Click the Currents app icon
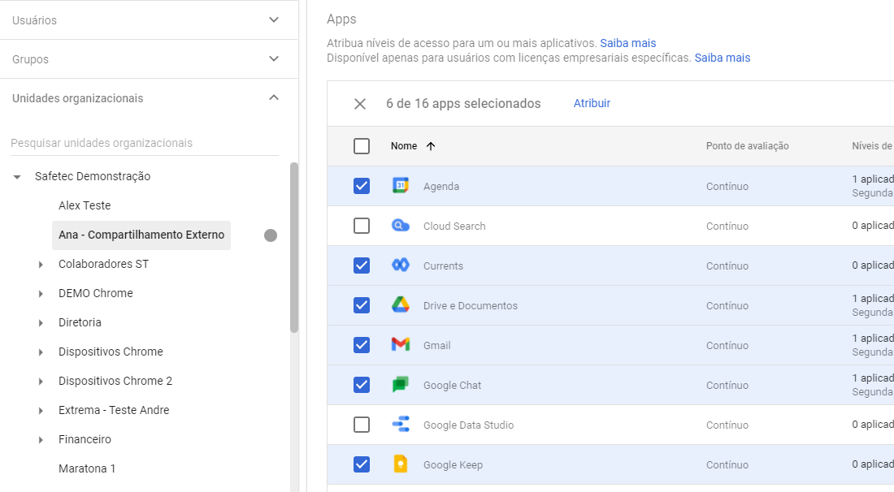This screenshot has height=492, width=894. pos(401,265)
